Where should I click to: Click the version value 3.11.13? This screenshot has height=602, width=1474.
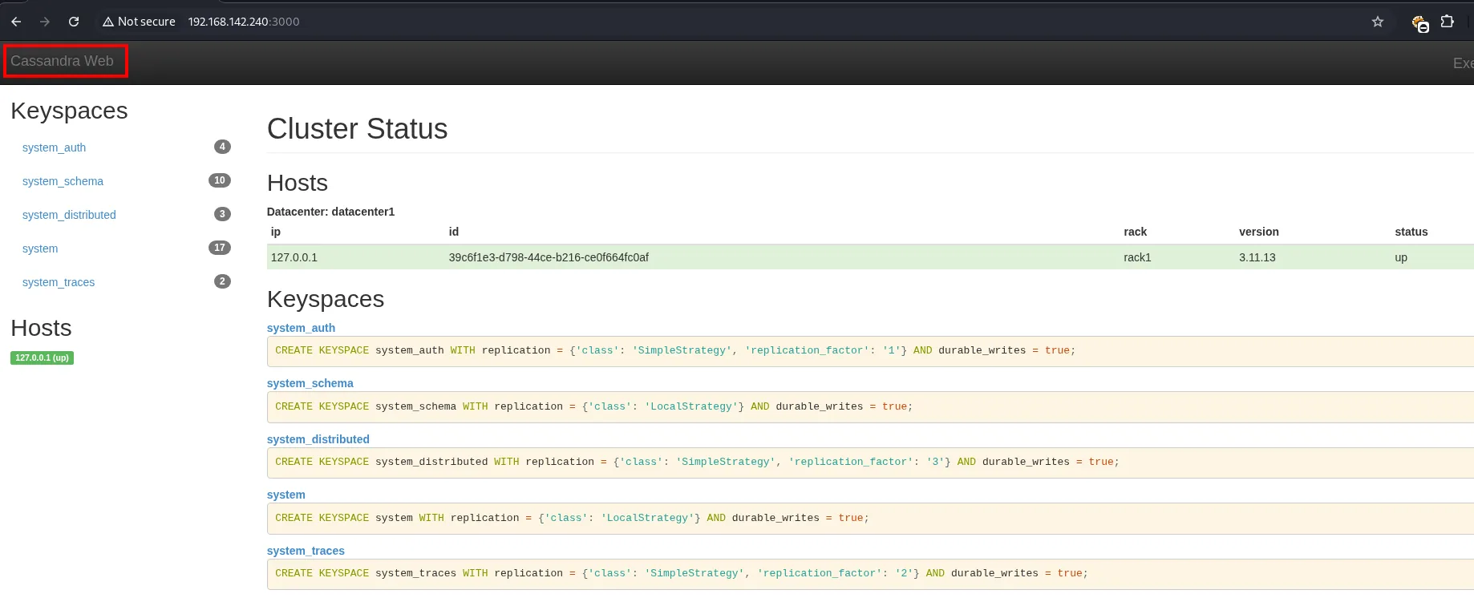1257,257
